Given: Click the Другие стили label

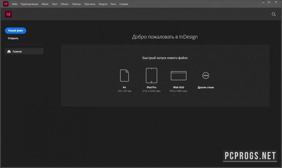Looking at the screenshot, I should [206, 87].
